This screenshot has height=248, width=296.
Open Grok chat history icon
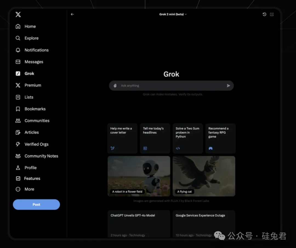pyautogui.click(x=264, y=14)
